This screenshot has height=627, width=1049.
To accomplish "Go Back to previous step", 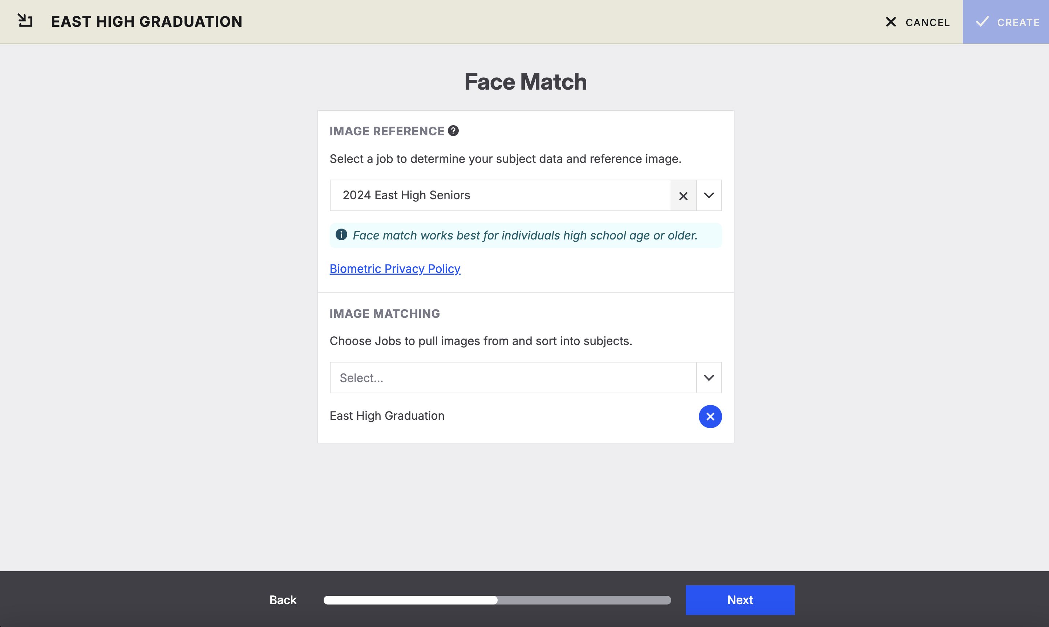I will (x=283, y=600).
